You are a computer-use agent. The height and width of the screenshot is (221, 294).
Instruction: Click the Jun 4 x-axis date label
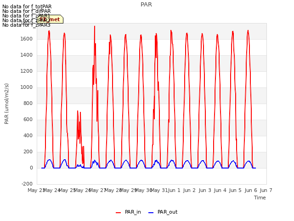220,190
